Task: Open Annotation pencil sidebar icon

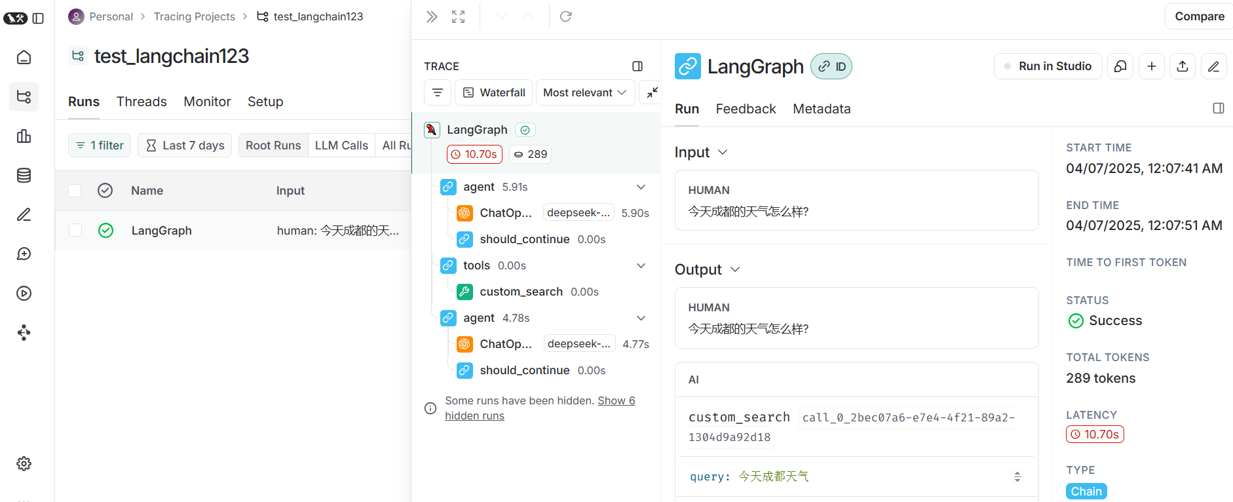Action: (24, 215)
